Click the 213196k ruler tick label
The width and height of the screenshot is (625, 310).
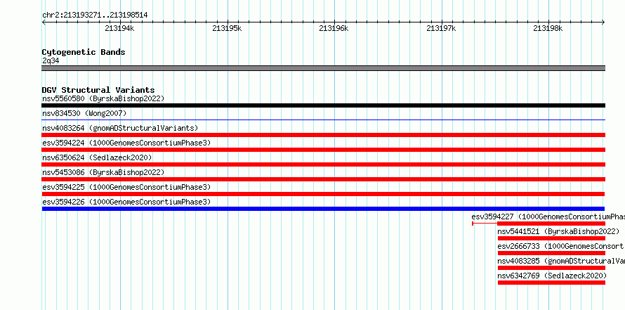point(334,28)
